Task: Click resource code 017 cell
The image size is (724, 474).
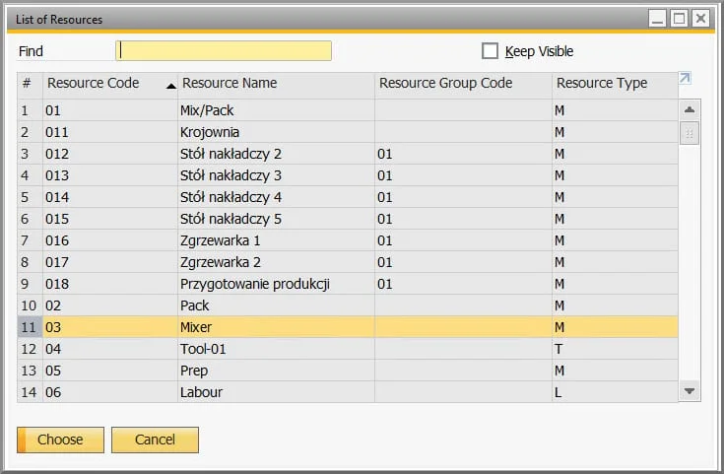Action: point(110,262)
